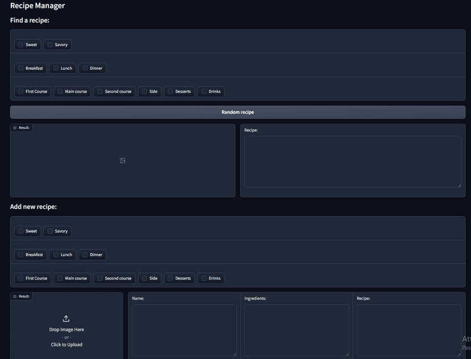Screen dimensions: 471x359
Task: Toggle Drinks filter under Find a recipe
Action: click(204, 92)
